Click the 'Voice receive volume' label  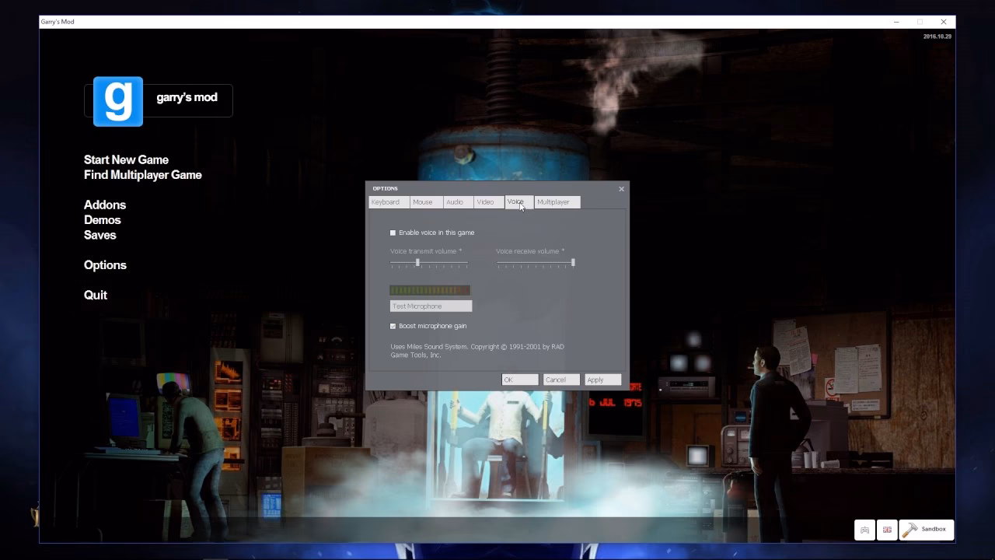530,251
